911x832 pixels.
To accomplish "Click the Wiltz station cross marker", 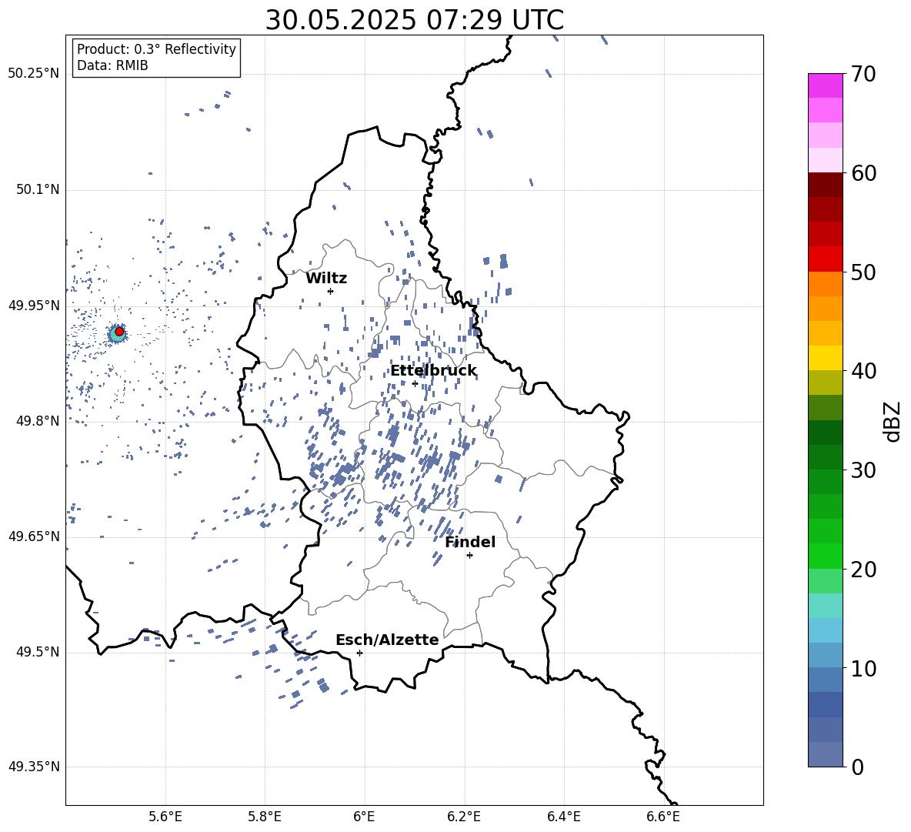I will (x=330, y=291).
